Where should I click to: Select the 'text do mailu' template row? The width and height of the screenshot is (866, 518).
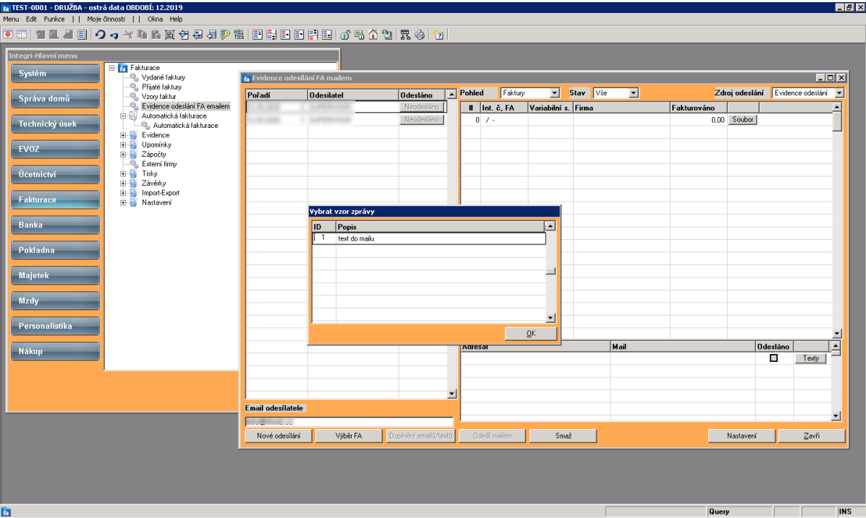pyautogui.click(x=429, y=238)
